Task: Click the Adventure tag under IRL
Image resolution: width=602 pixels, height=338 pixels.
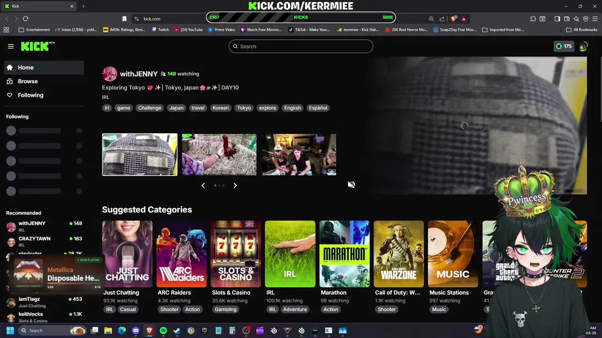Action: [x=295, y=309]
